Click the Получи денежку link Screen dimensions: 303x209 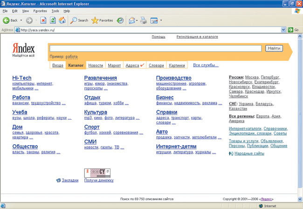pos(99,180)
